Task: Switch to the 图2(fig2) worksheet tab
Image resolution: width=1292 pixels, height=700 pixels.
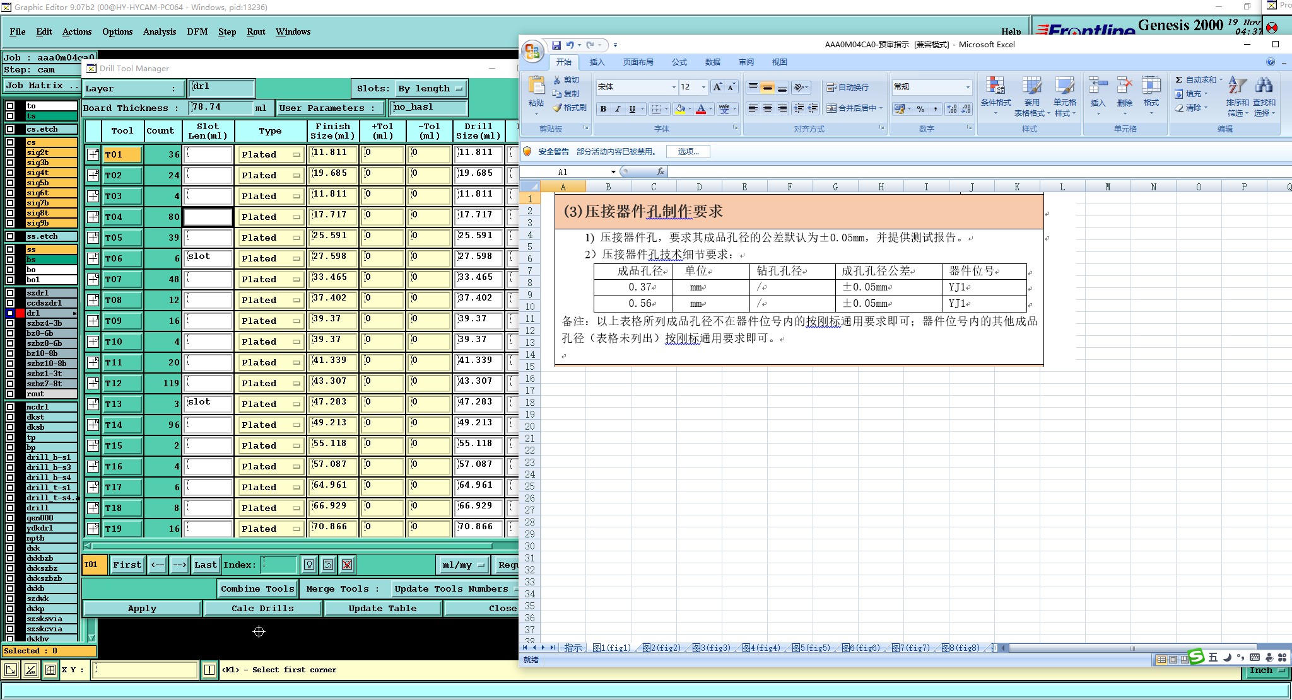Action: pos(662,648)
